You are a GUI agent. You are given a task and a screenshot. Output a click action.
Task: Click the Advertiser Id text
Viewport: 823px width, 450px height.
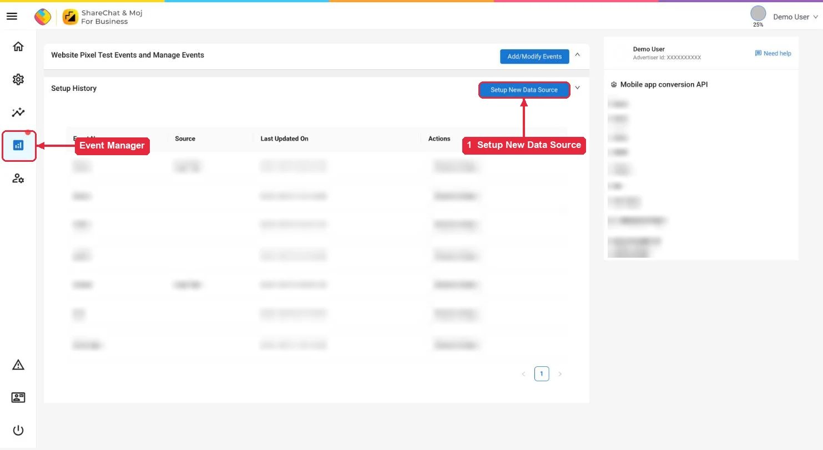[667, 58]
